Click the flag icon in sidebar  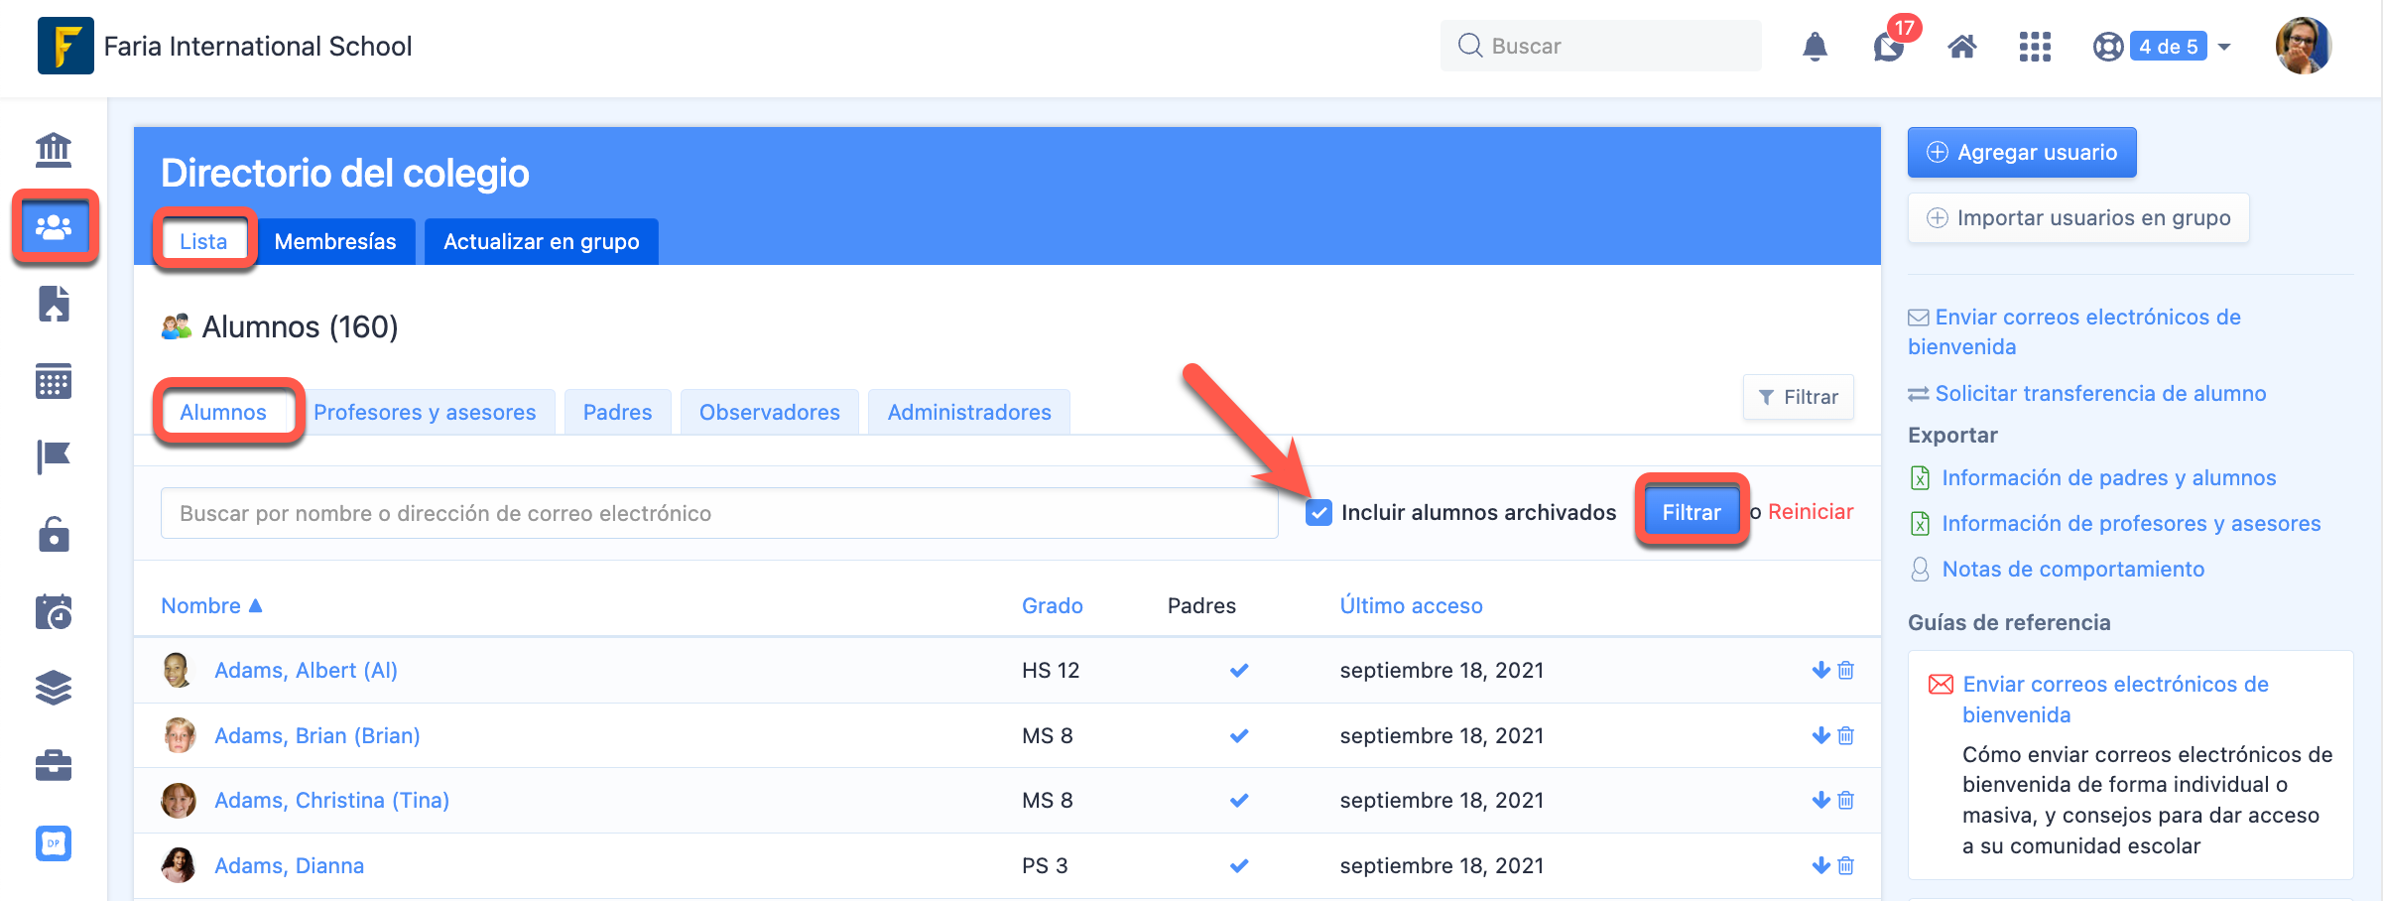(x=54, y=457)
